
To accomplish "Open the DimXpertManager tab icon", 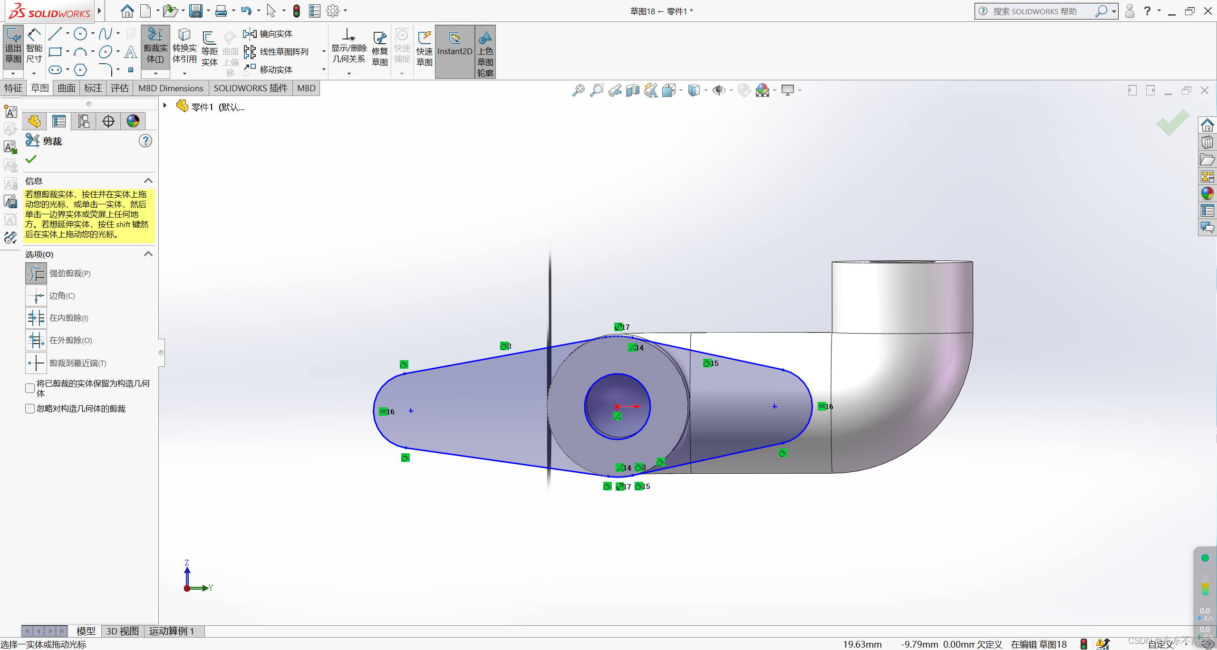I will coord(108,121).
